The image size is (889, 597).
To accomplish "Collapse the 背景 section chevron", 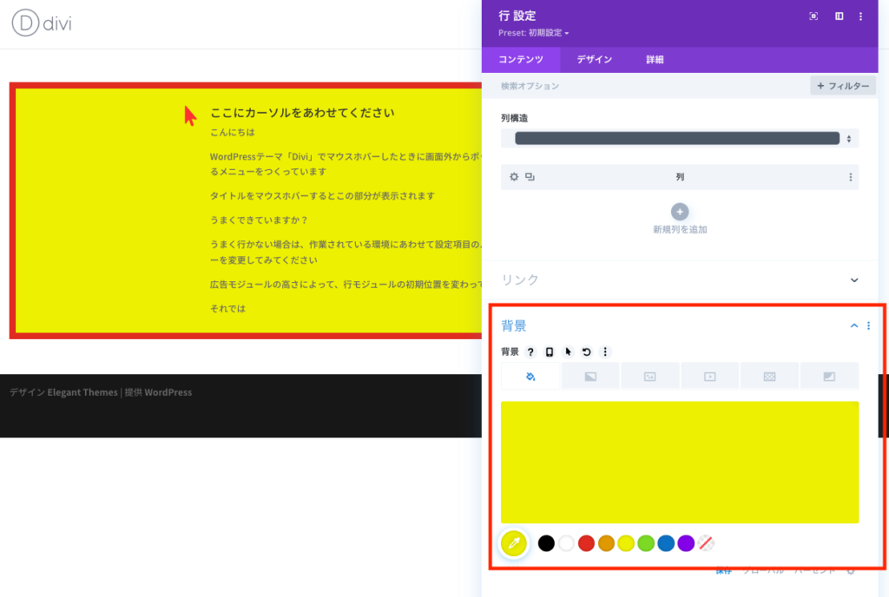I will 853,326.
